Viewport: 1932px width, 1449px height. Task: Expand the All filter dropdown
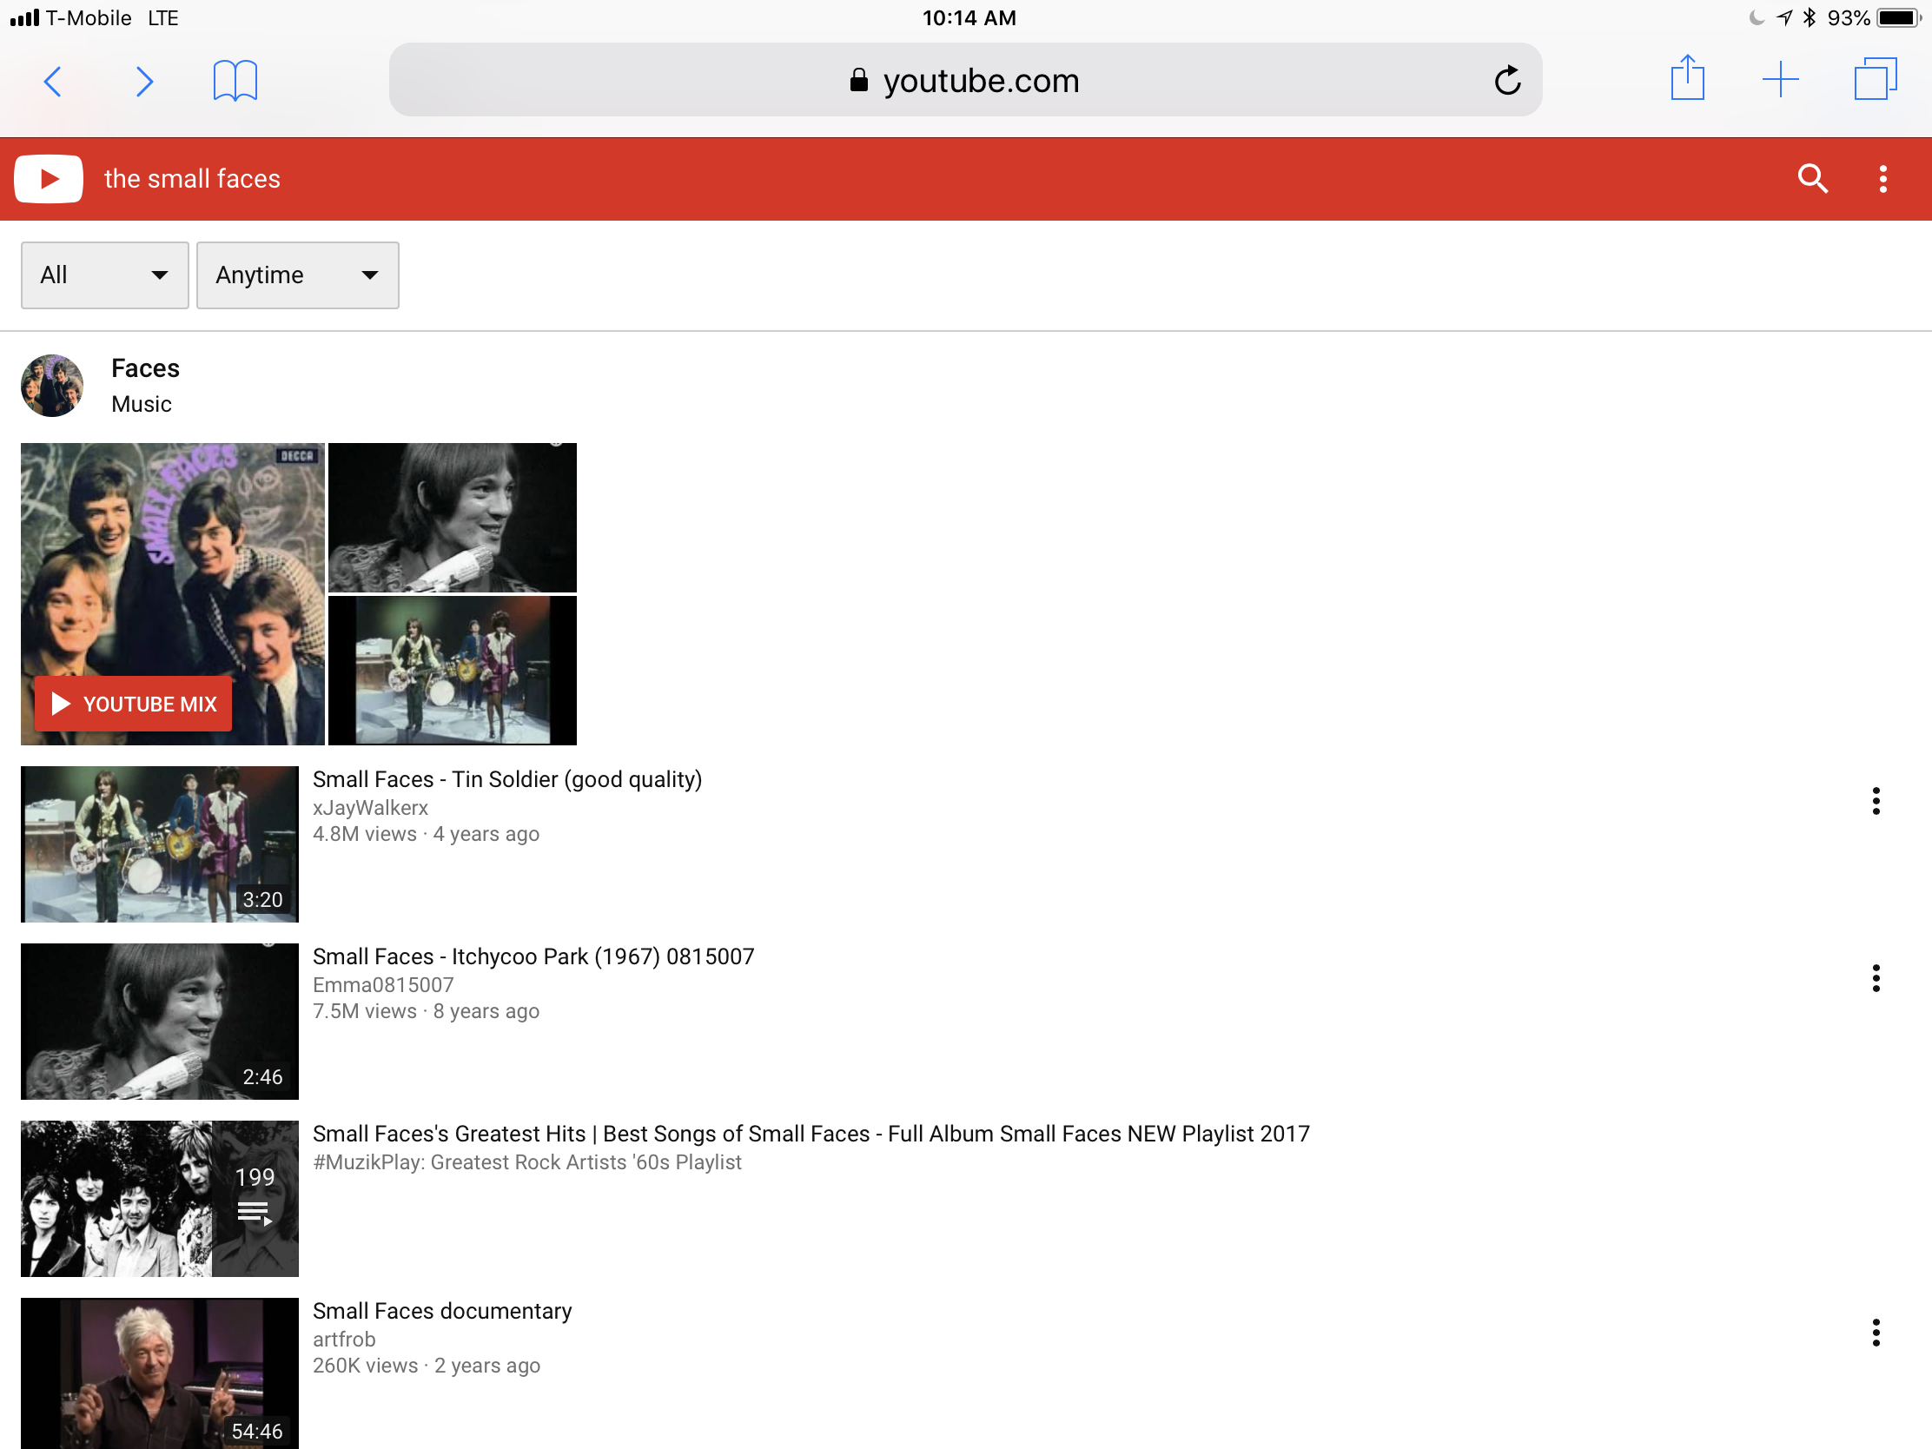[x=105, y=275]
